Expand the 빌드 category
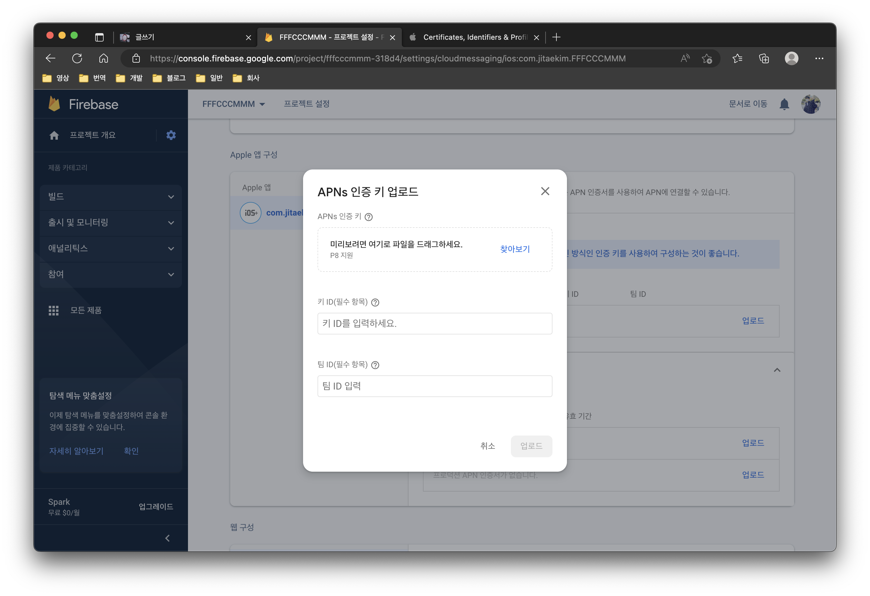 coord(111,197)
